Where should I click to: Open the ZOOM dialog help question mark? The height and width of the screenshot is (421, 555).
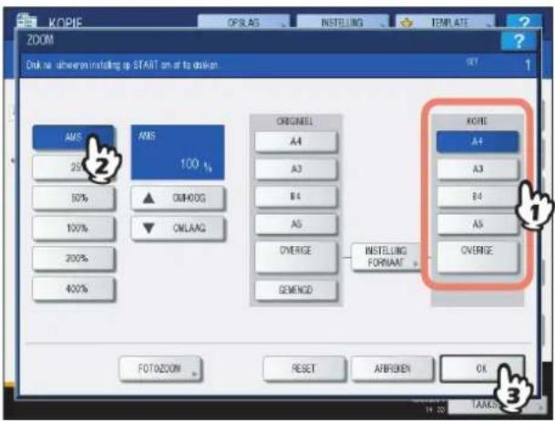point(518,41)
